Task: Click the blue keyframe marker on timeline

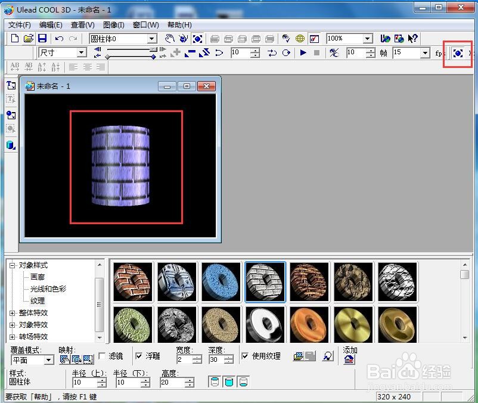Action: 154,57
